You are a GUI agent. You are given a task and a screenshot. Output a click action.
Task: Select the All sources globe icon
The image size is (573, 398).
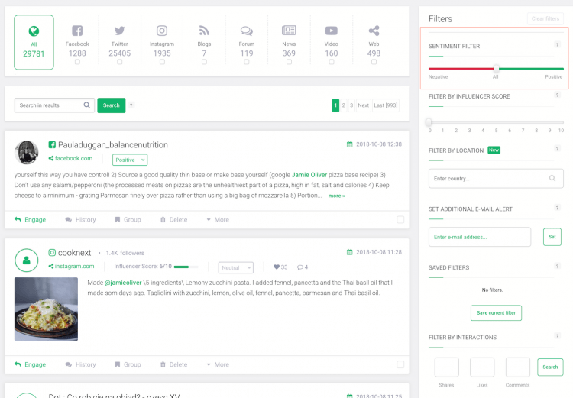pyautogui.click(x=34, y=31)
